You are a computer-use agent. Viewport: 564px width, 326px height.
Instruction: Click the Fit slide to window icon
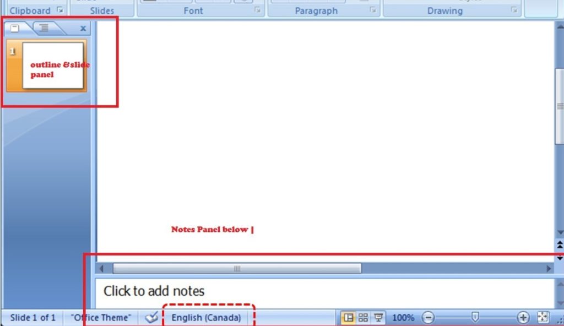click(x=541, y=317)
